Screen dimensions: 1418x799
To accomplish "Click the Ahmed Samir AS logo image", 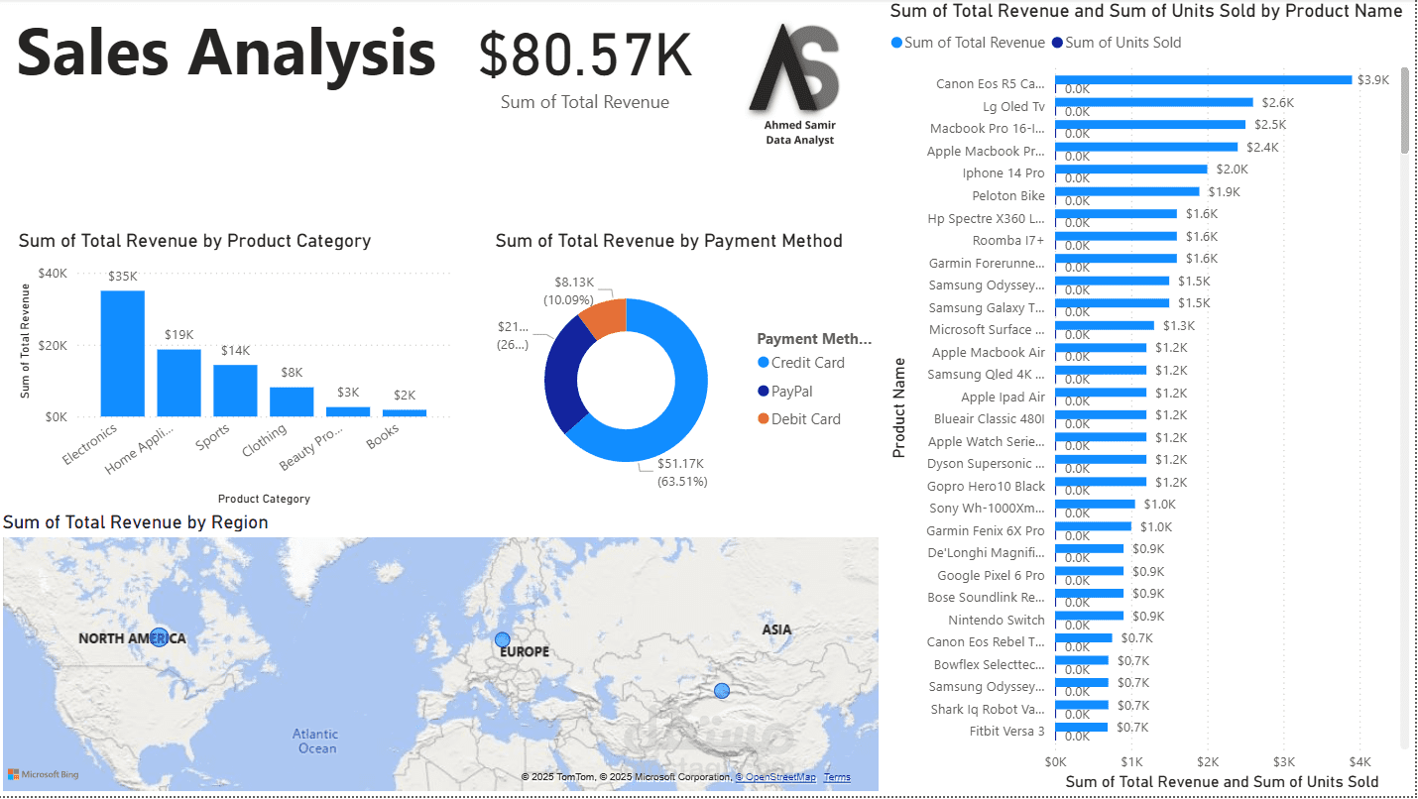I will 799,85.
